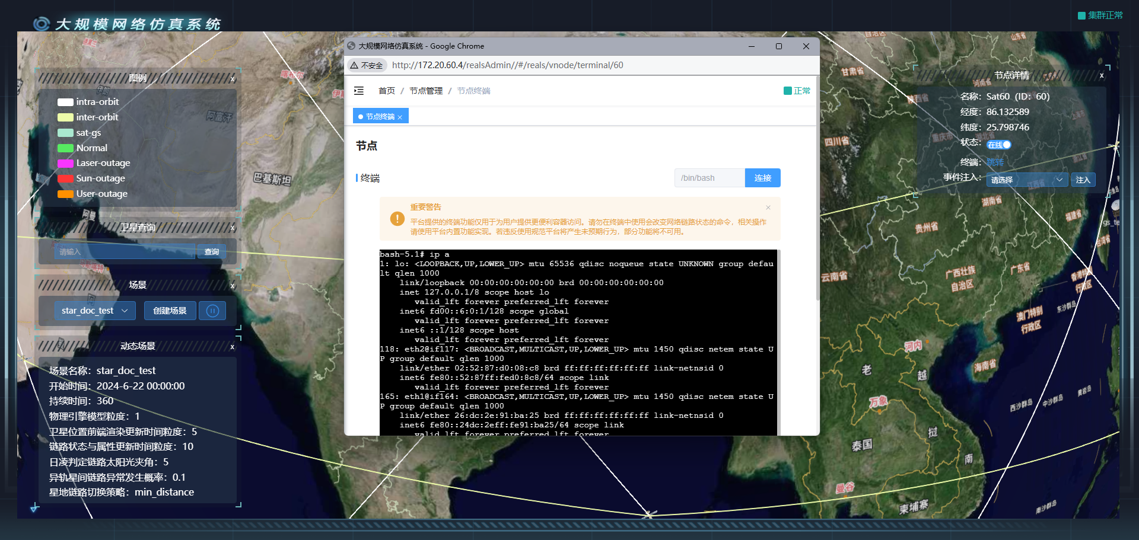Go to 首页 in the breadcrumb

tap(387, 91)
